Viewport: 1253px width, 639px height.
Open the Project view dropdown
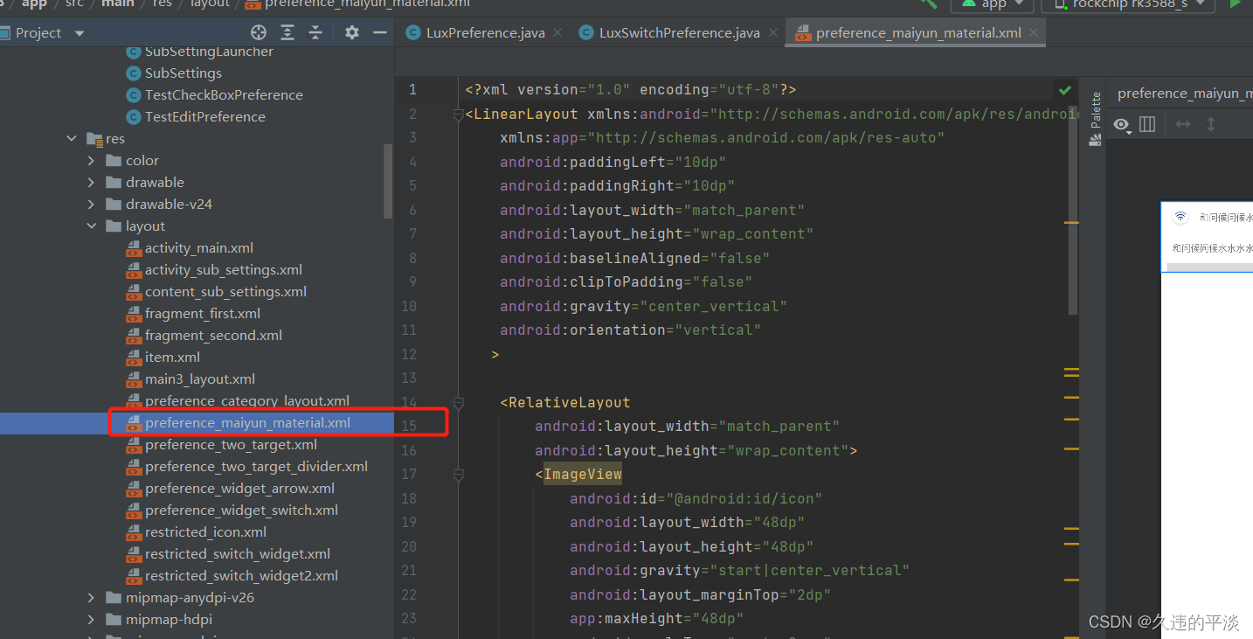[80, 33]
